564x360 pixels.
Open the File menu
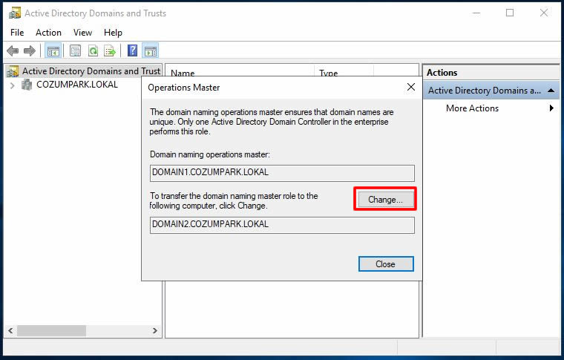[17, 33]
